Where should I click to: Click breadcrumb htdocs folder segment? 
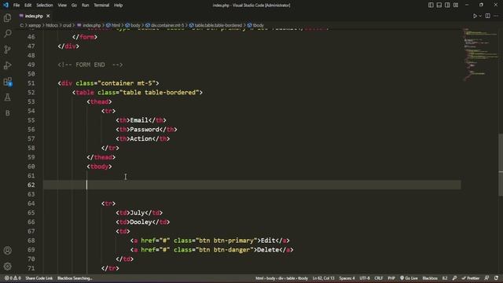click(52, 25)
